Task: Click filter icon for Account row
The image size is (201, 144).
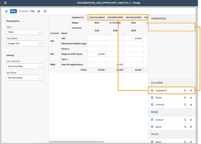Action: pyautogui.click(x=185, y=120)
